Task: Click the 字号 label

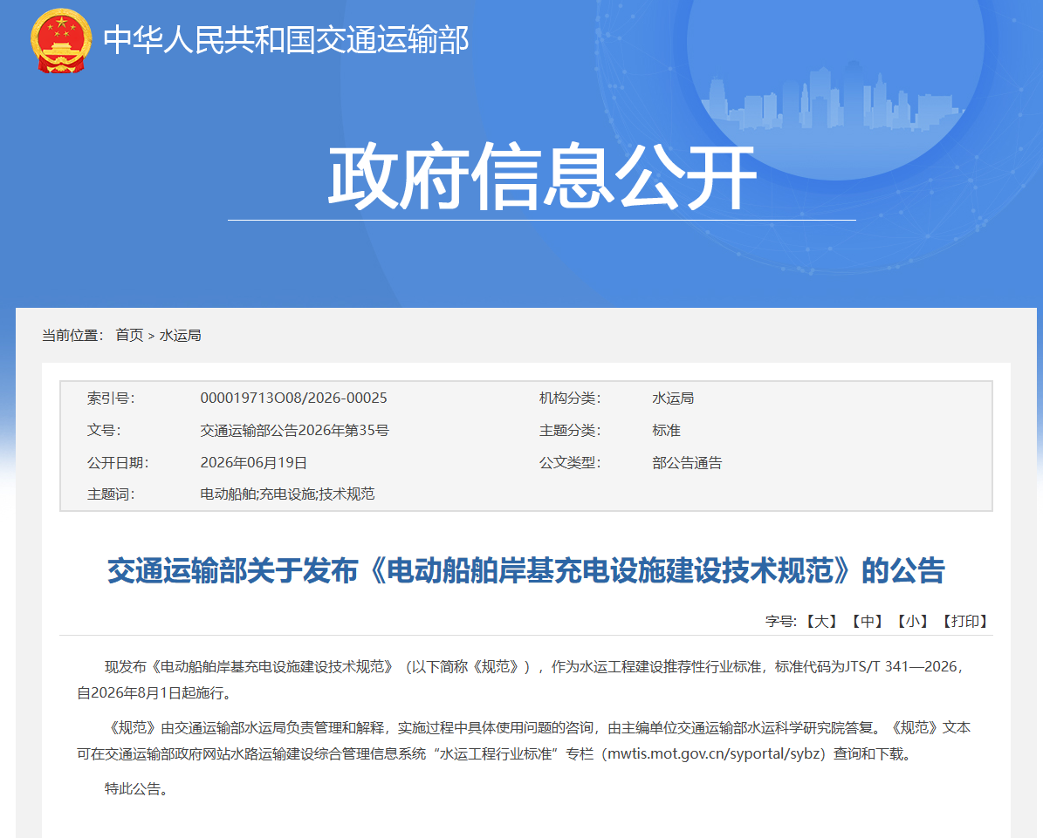Action: tap(781, 622)
